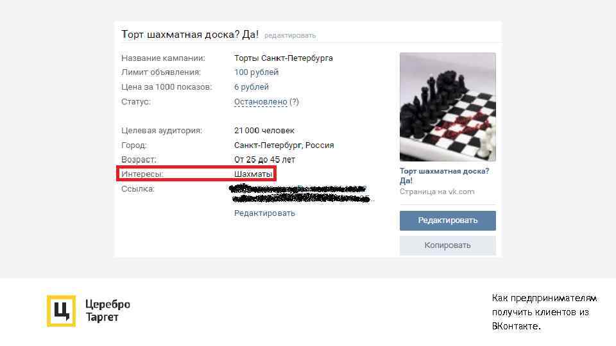Click the 6 рублей price link
The image size is (616, 346).
pos(252,86)
